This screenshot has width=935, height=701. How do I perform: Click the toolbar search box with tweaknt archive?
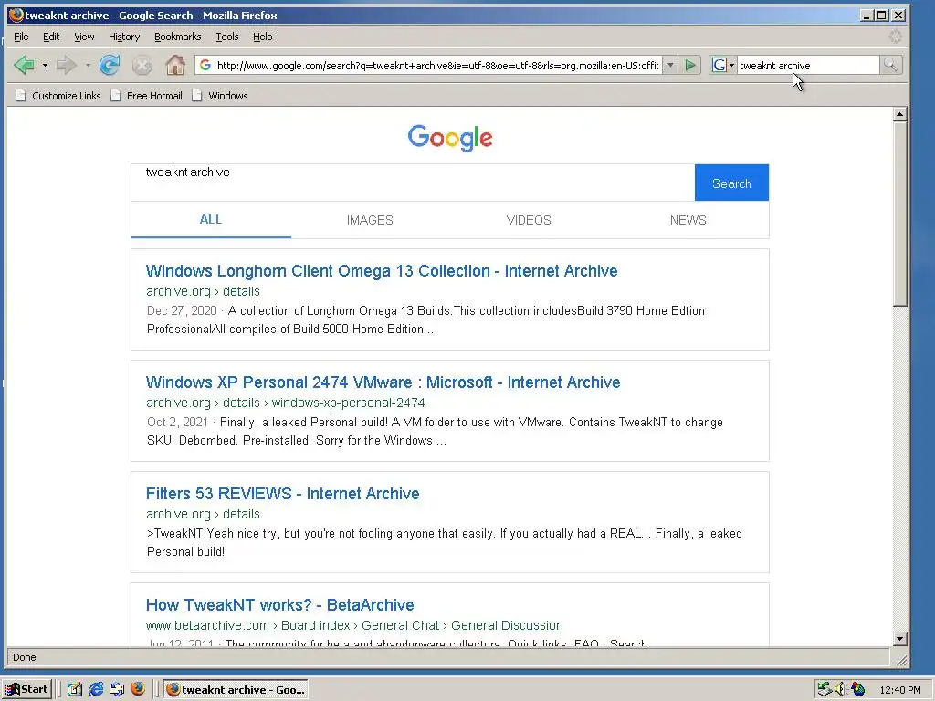tap(808, 65)
